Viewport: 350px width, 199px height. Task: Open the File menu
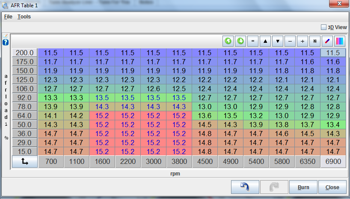click(x=8, y=17)
